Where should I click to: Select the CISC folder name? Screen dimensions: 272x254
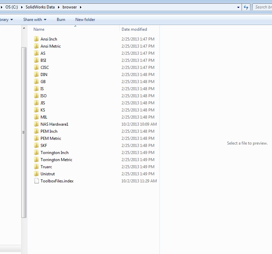click(x=45, y=68)
